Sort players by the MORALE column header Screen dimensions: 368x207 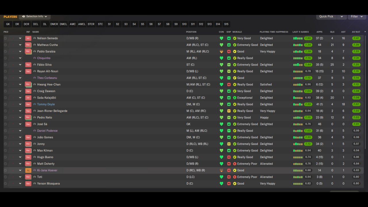coord(237,32)
